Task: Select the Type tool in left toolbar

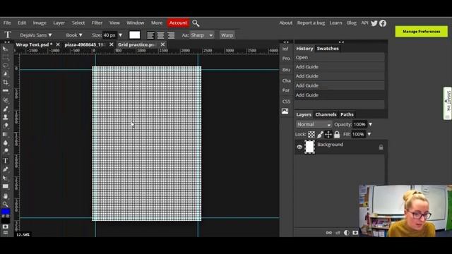Action: (5, 161)
